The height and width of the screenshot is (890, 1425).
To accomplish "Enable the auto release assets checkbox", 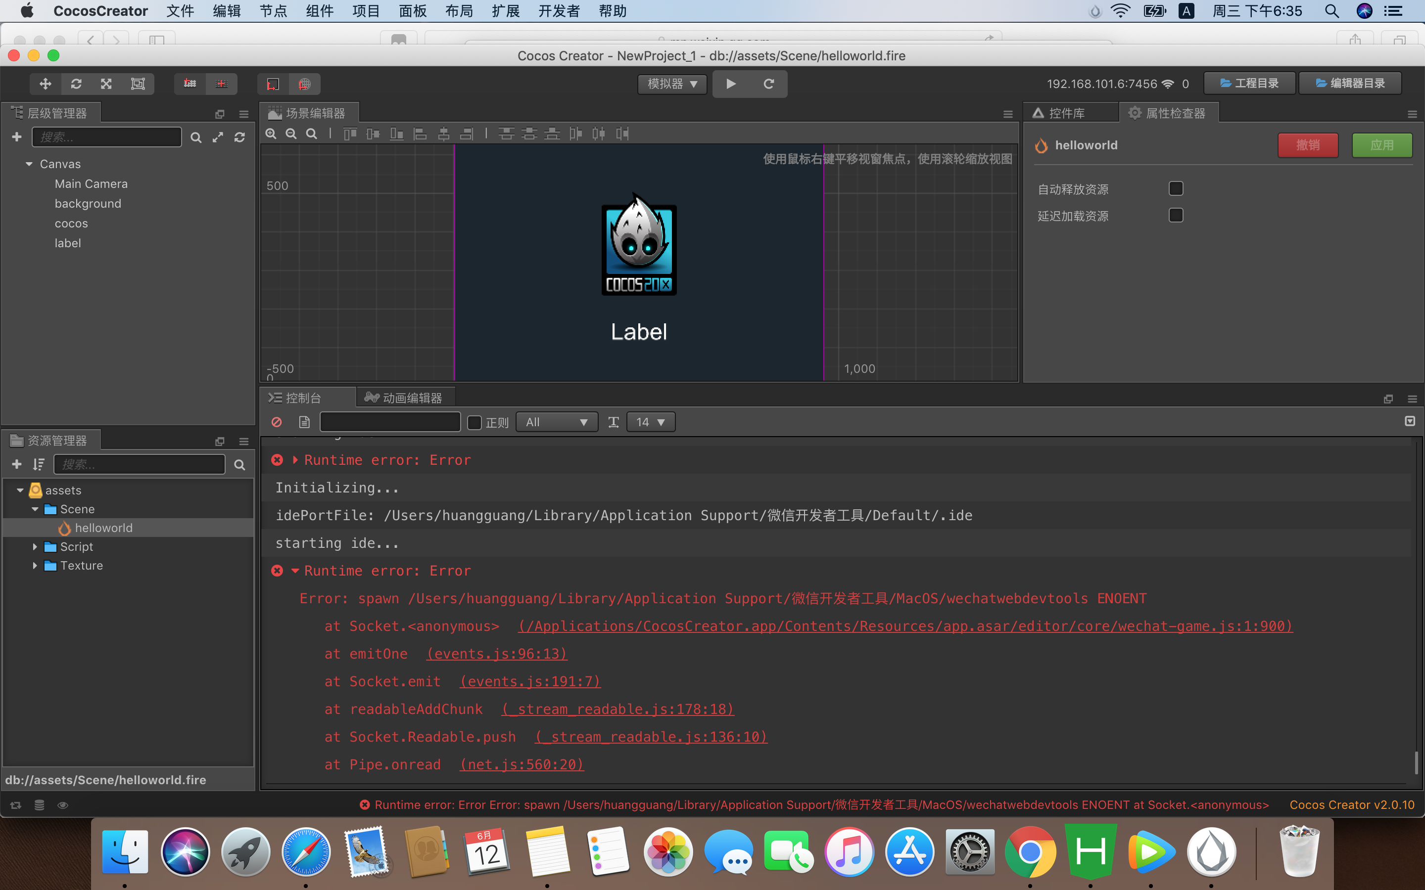I will 1175,188.
